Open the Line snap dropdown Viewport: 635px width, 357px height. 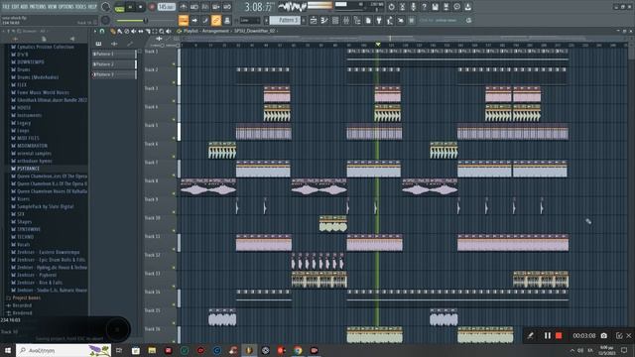tap(250, 20)
